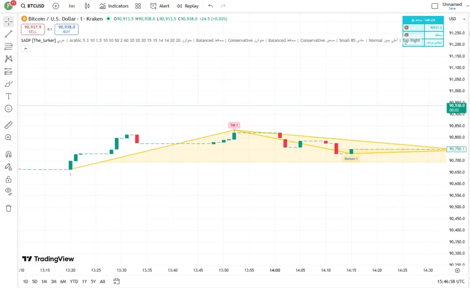Click the 90,750.1 price label

tap(457, 149)
